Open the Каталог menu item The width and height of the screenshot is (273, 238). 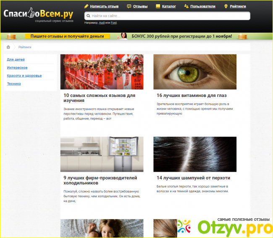pos(169,6)
